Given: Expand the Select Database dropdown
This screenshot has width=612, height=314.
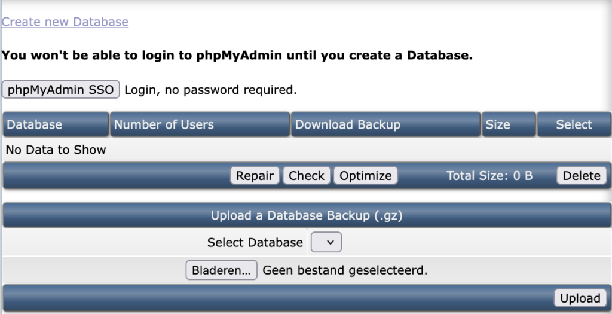Looking at the screenshot, I should 326,242.
